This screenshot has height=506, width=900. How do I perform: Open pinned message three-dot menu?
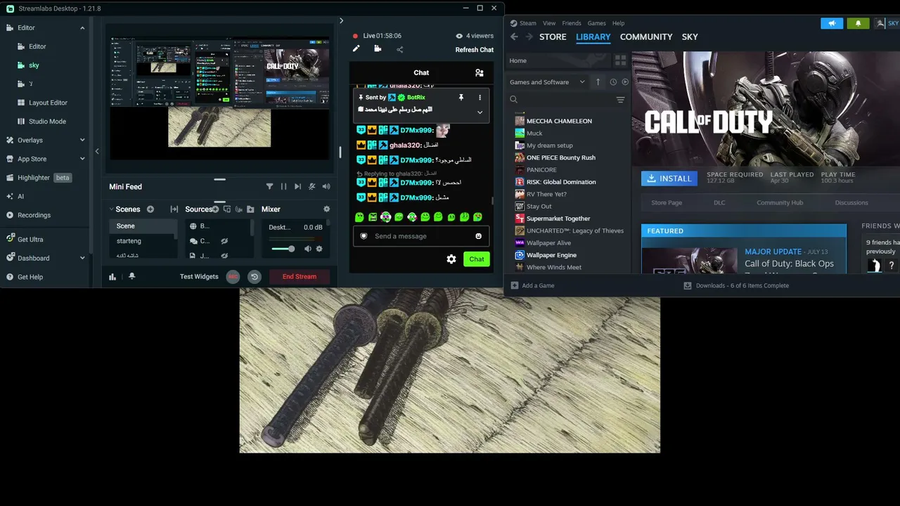point(480,98)
